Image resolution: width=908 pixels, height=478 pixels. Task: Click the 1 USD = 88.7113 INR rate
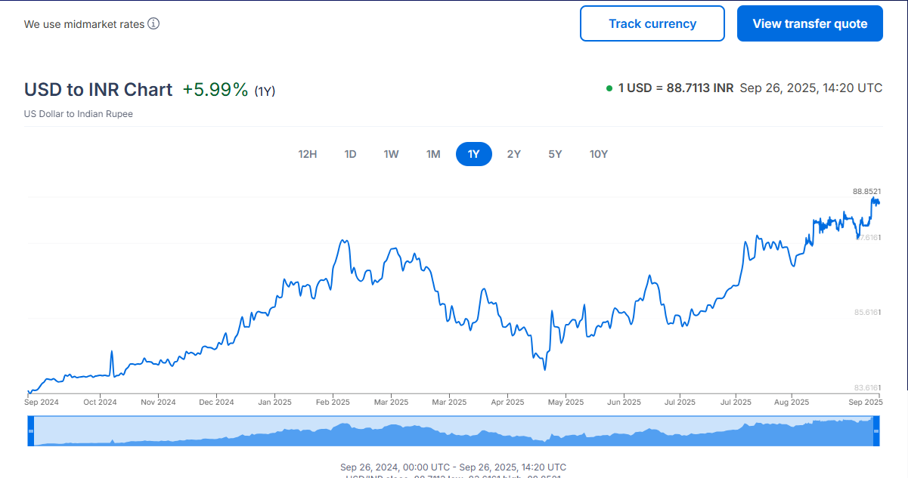point(675,88)
